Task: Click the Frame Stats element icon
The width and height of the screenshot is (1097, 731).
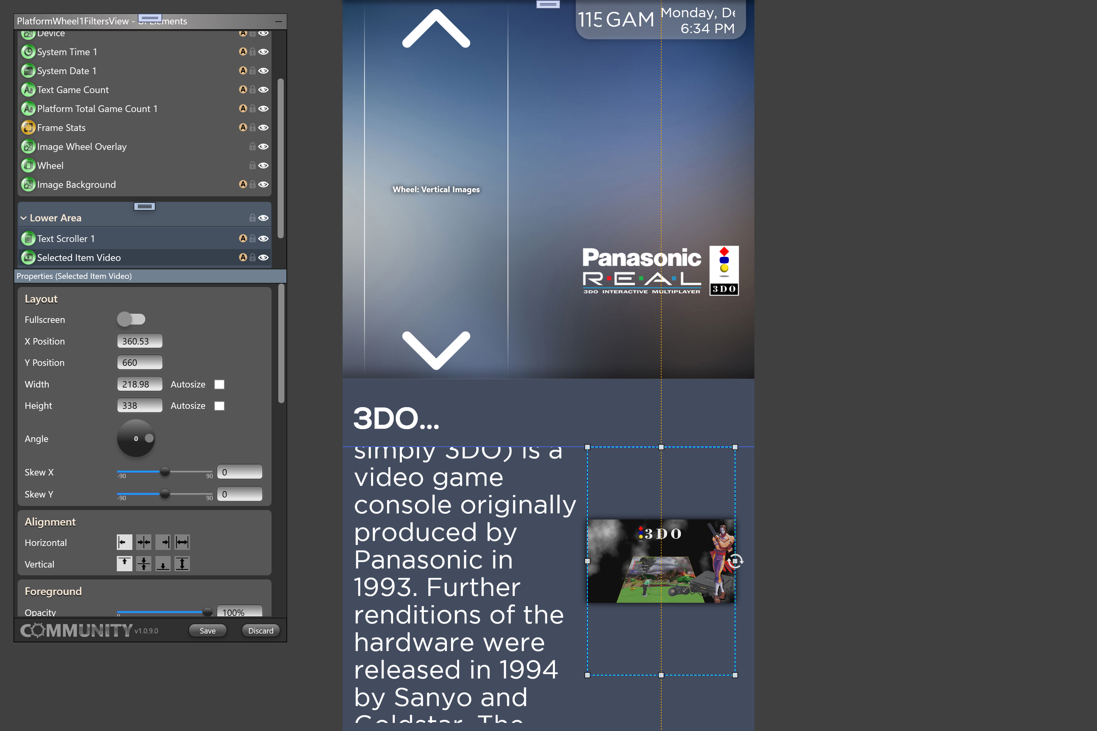Action: 28,127
